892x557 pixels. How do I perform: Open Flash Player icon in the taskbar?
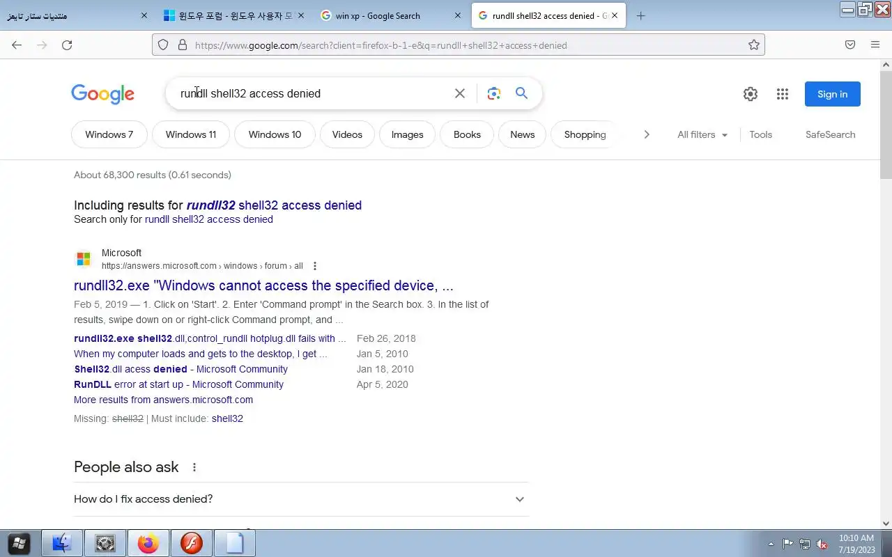(191, 543)
